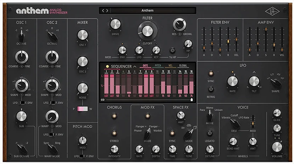This screenshot has height=164, width=294.
Task: Click the Glide knob
Action: tap(277, 113)
